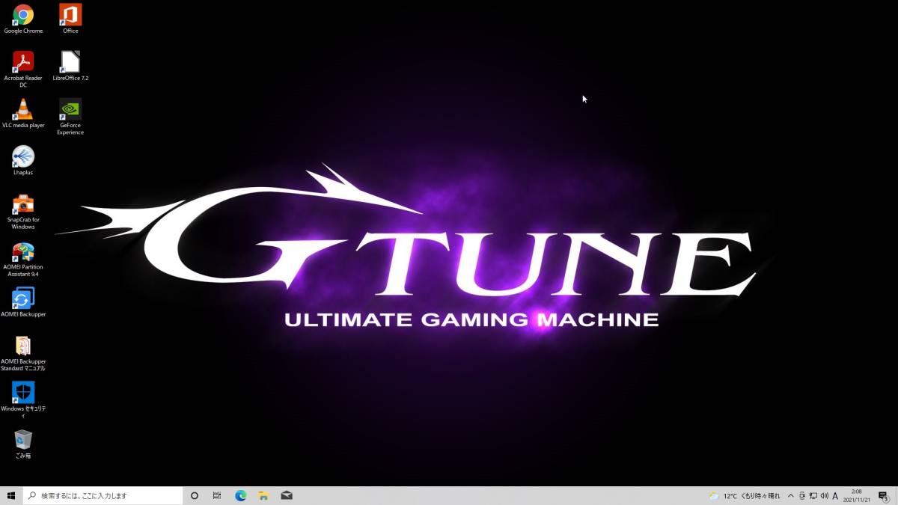Launch AOMEI Partition Assistant 9.4
The width and height of the screenshot is (898, 505).
point(23,259)
